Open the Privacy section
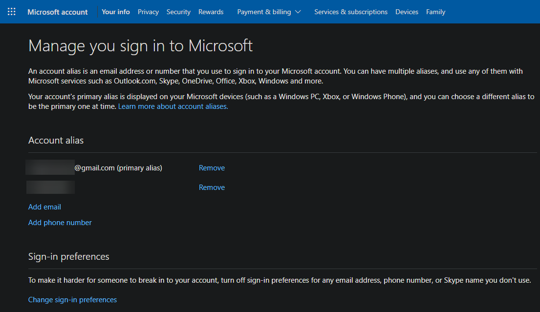This screenshot has height=312, width=540. [148, 12]
